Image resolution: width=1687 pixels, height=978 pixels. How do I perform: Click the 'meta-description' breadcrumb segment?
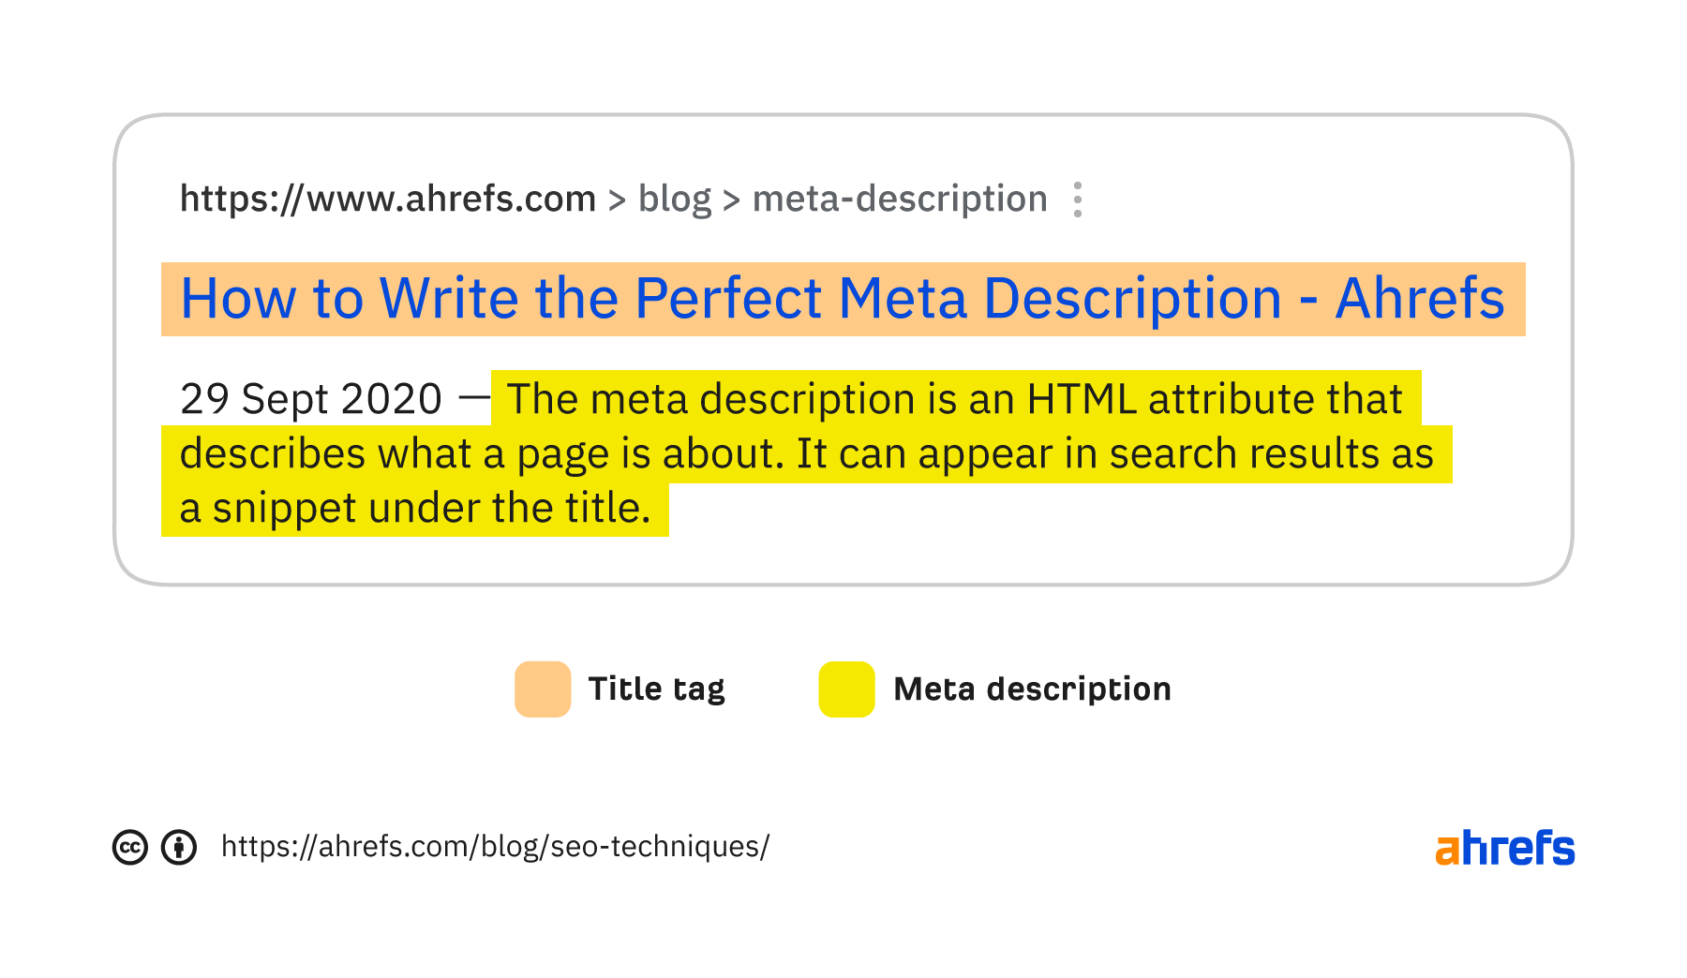(x=900, y=200)
